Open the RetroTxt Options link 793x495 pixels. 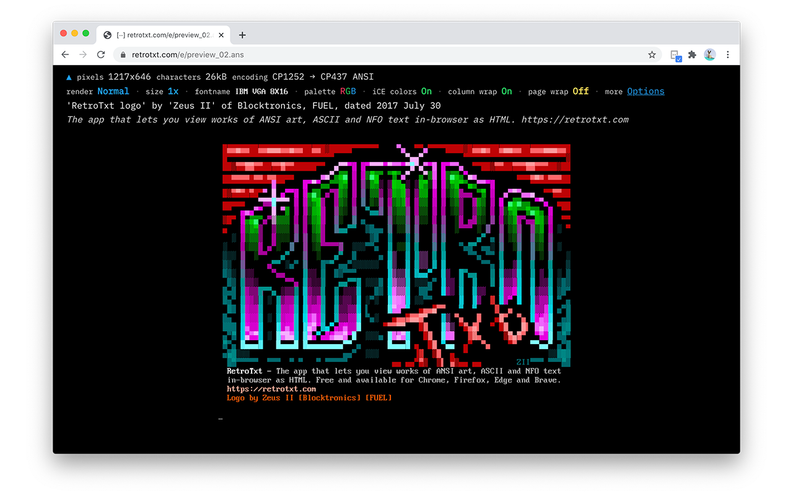646,91
